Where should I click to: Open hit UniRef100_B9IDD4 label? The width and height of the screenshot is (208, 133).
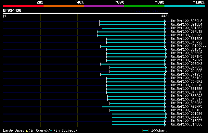pos(187,24)
